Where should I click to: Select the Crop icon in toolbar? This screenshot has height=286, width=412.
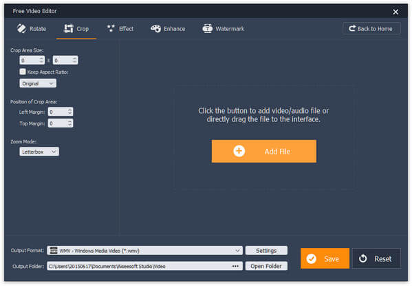[69, 28]
